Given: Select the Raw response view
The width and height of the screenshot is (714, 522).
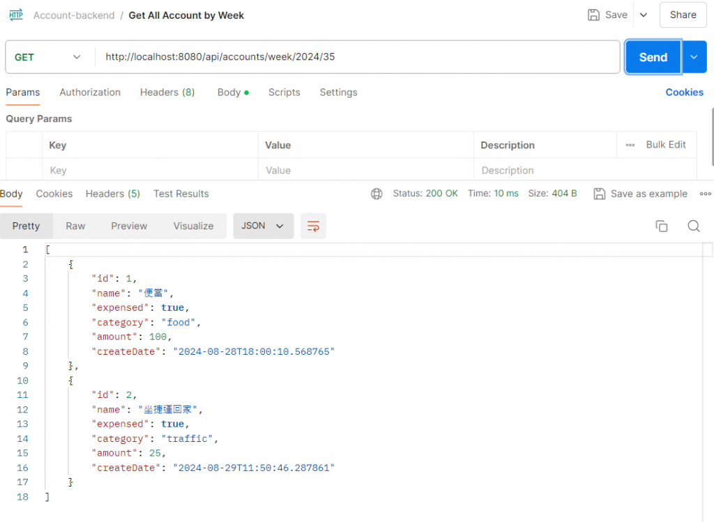Looking at the screenshot, I should point(75,226).
